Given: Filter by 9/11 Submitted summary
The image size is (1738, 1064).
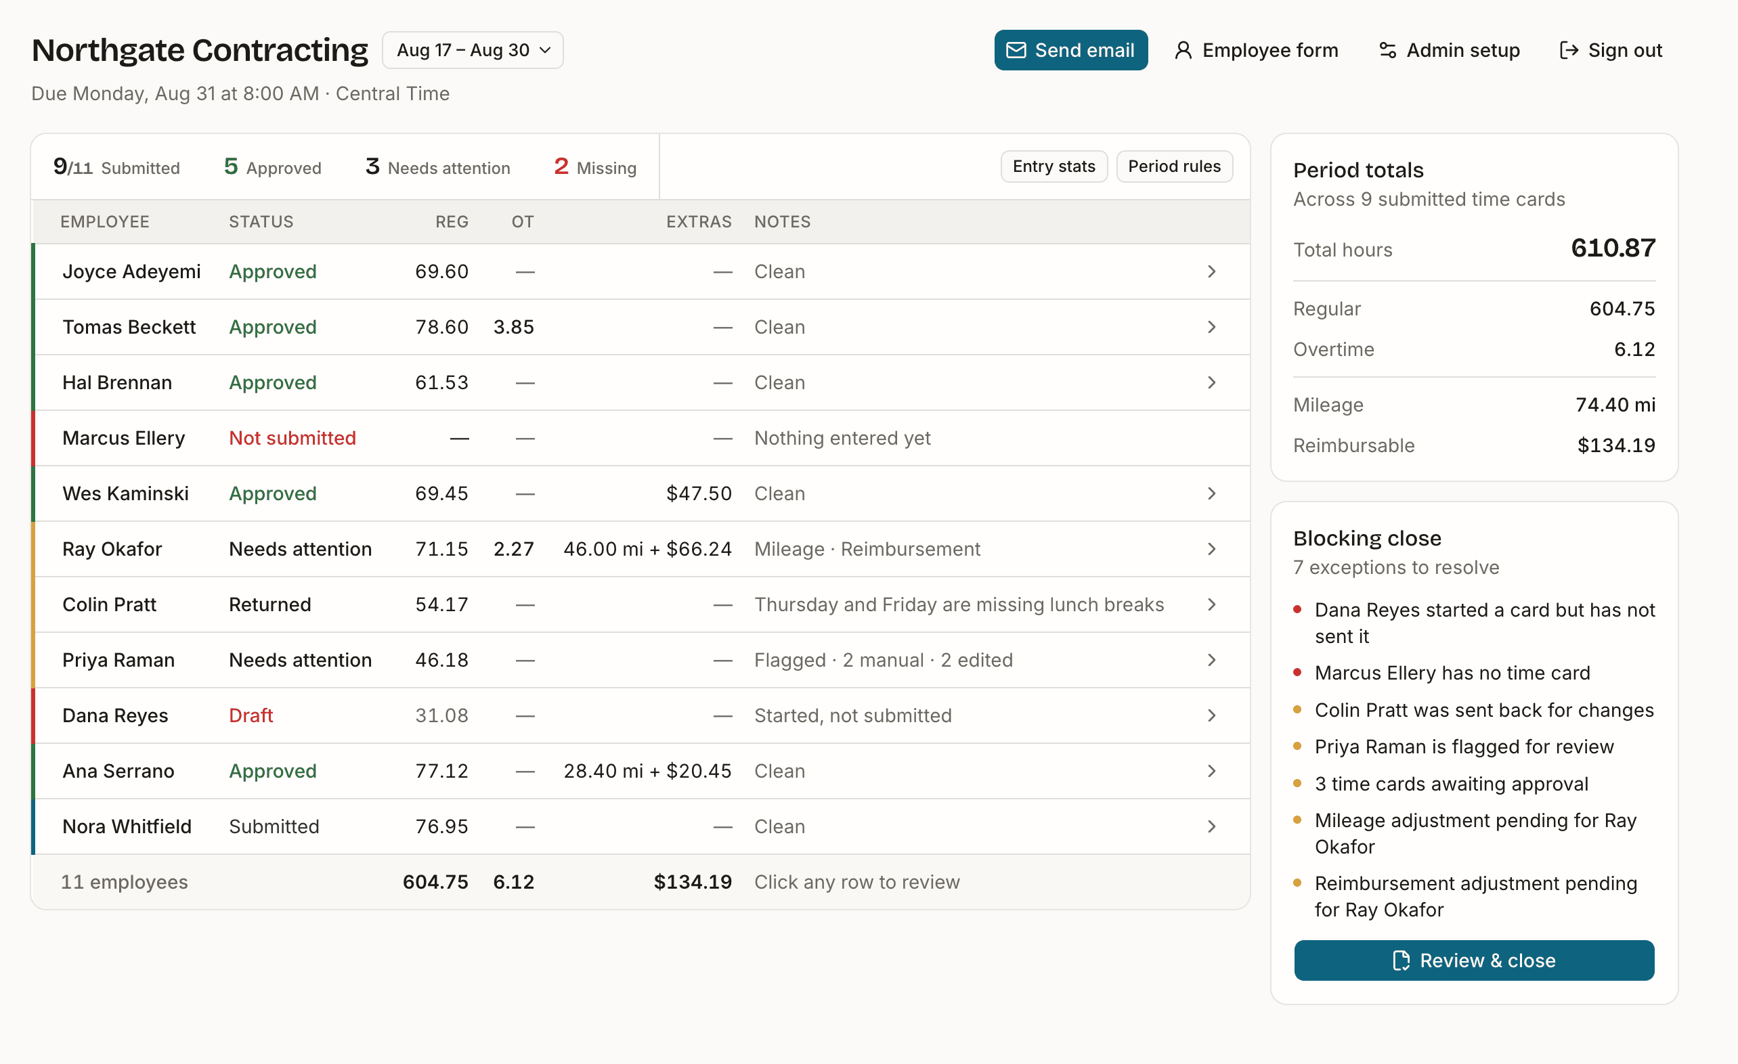Looking at the screenshot, I should pyautogui.click(x=116, y=167).
